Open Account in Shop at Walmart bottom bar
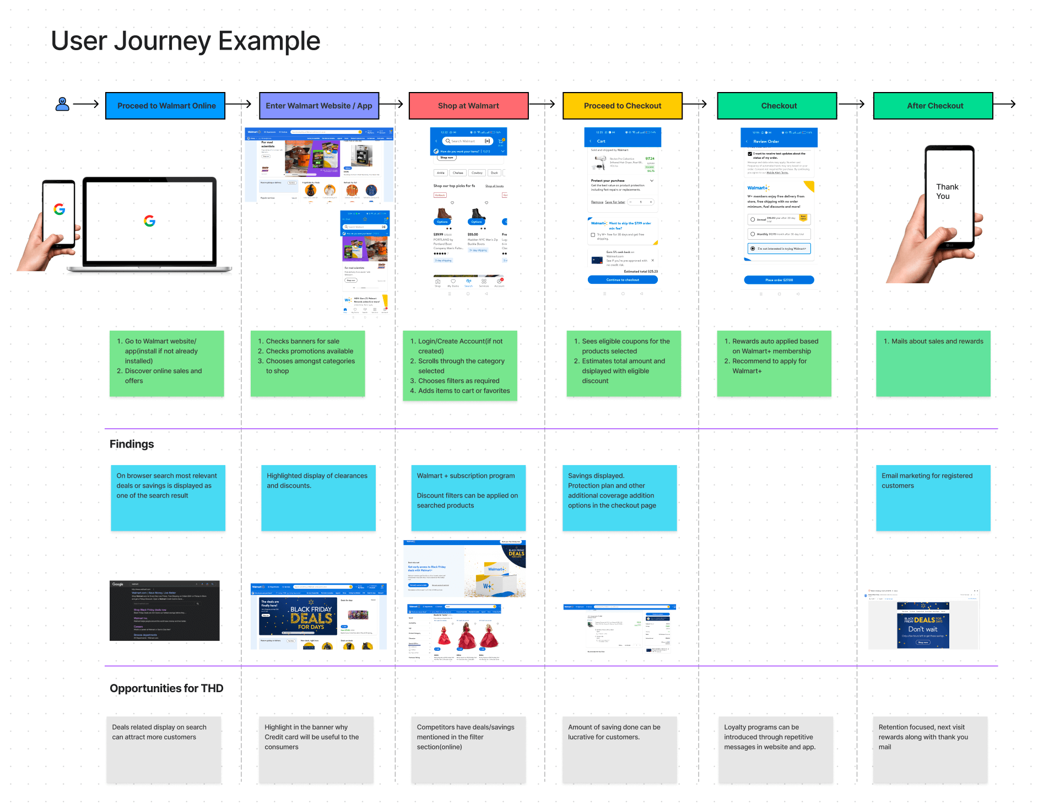This screenshot has height=809, width=1038. pyautogui.click(x=499, y=283)
